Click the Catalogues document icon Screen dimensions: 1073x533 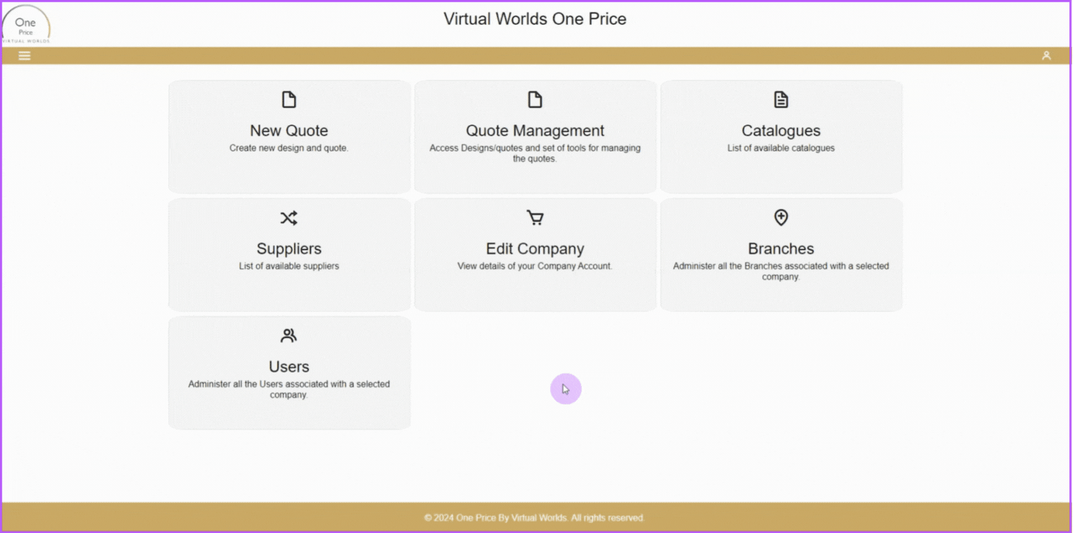coord(781,100)
